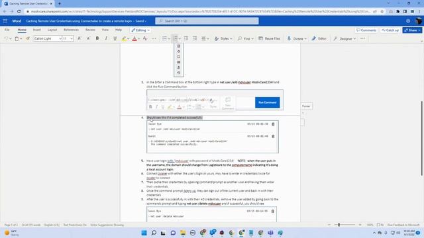
Task: Reload the browser page
Action: [x=19, y=11]
